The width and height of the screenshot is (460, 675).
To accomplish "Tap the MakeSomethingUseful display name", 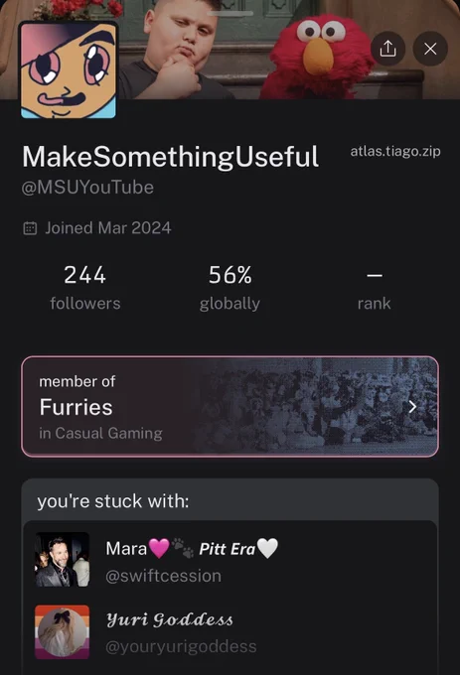I will coord(171,156).
